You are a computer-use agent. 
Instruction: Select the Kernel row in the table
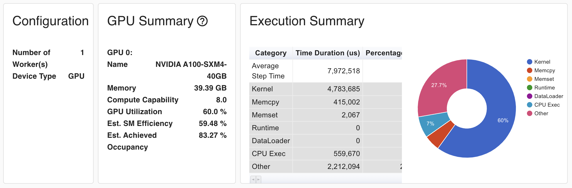(x=306, y=89)
